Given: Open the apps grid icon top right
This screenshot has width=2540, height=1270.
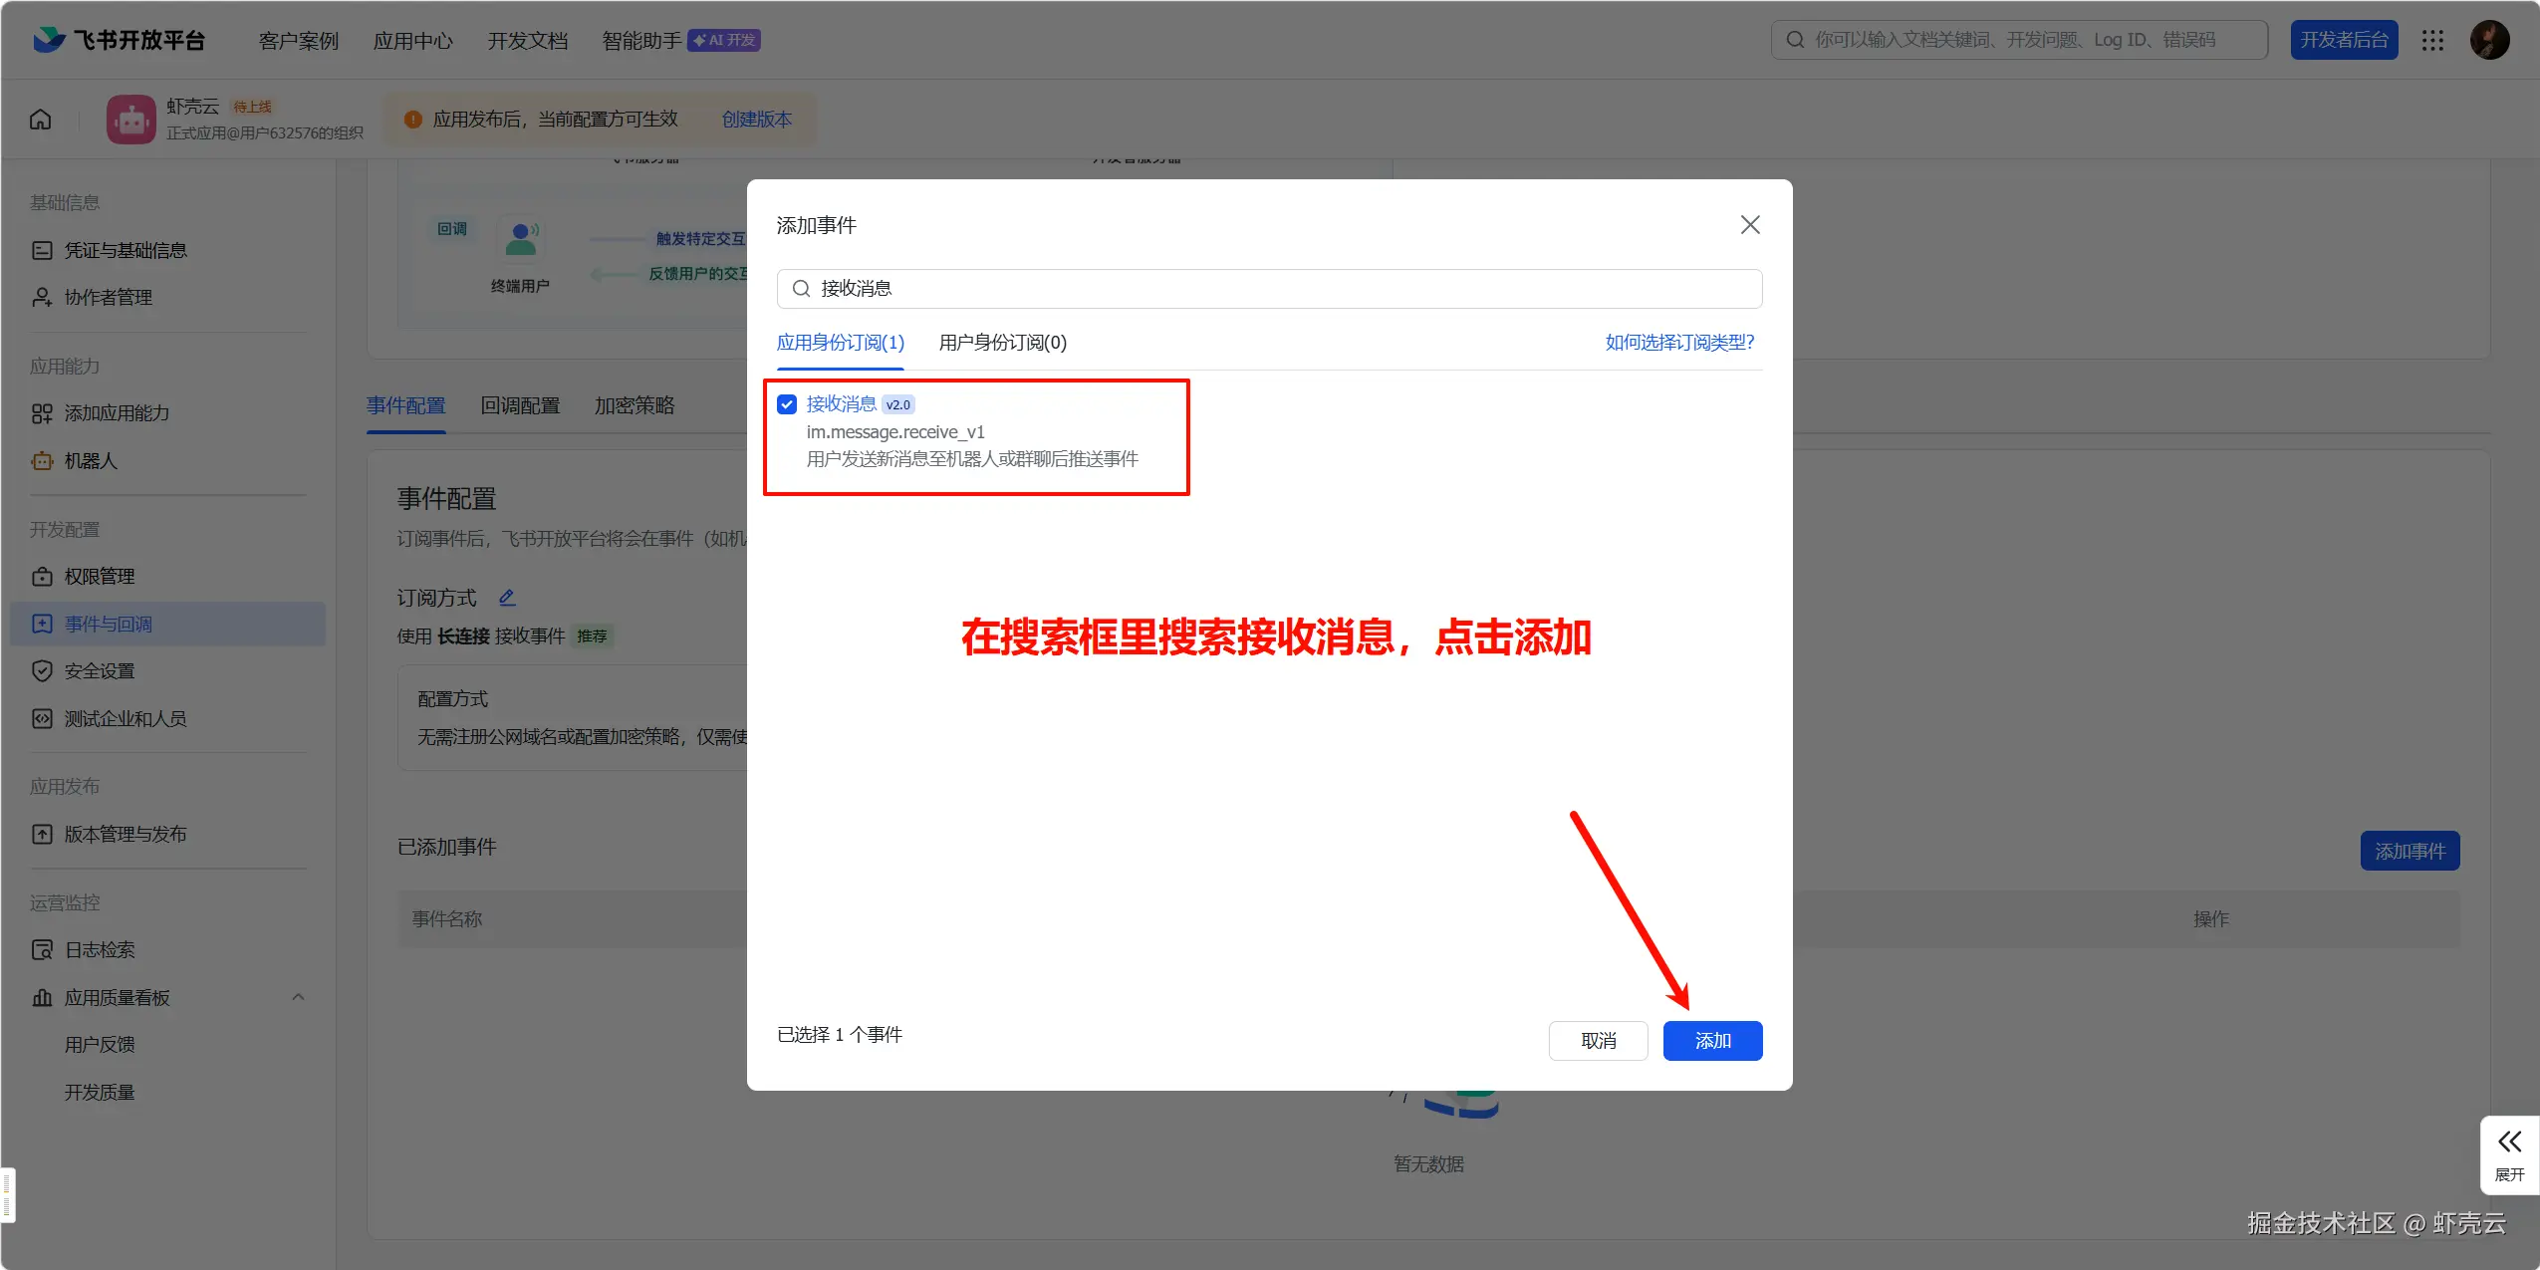Looking at the screenshot, I should [2432, 39].
